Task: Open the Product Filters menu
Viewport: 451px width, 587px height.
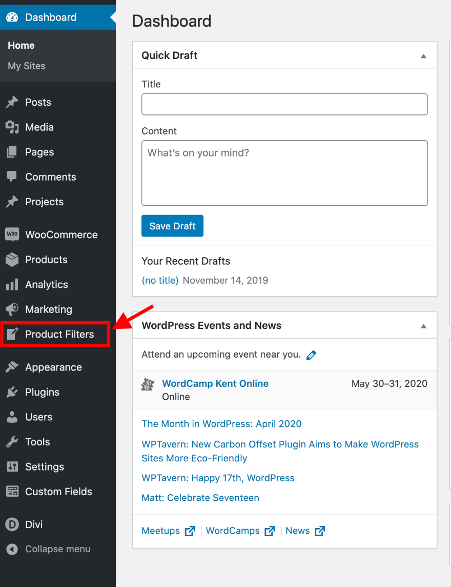Action: [59, 335]
